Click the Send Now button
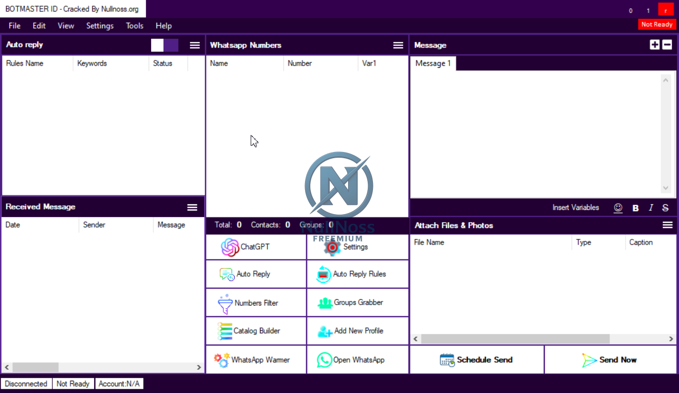 tap(610, 359)
